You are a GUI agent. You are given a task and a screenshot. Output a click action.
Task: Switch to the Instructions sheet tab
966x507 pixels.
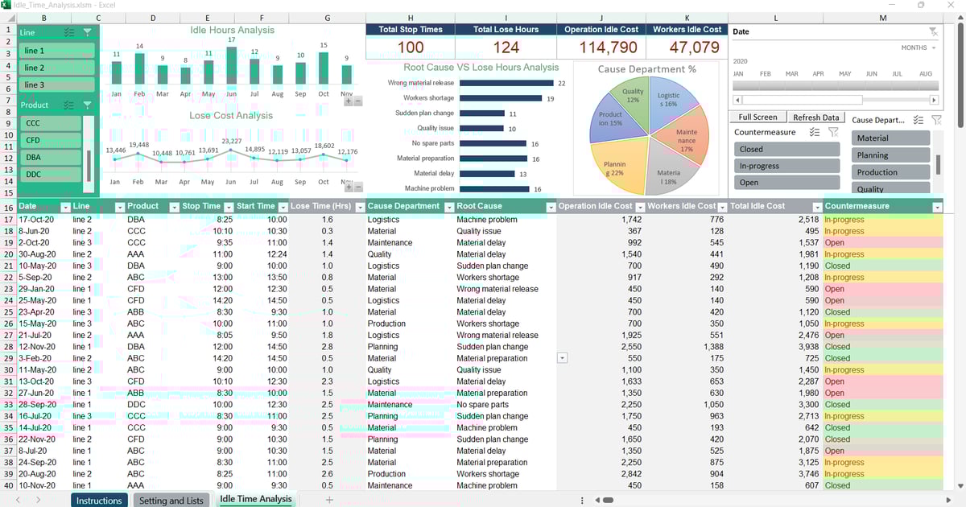click(99, 500)
